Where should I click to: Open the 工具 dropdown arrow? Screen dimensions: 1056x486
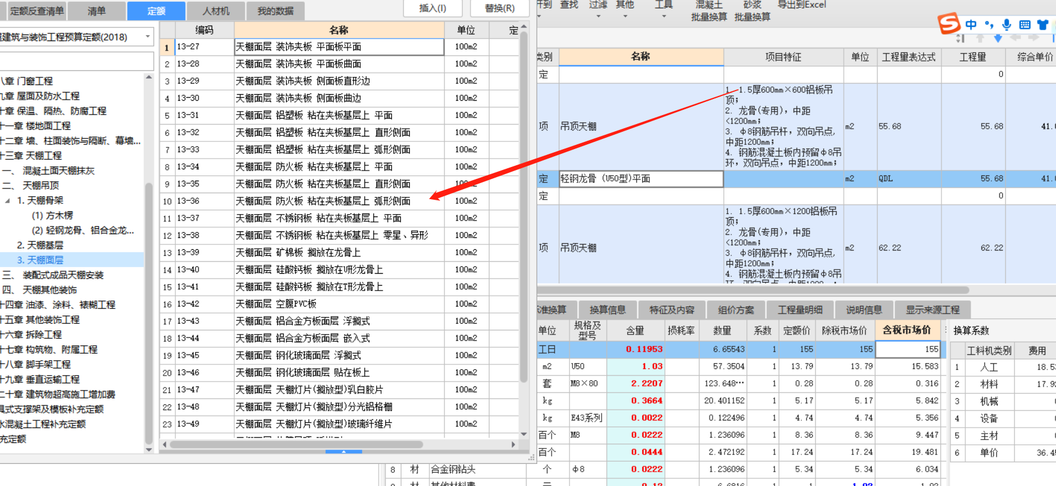(664, 16)
